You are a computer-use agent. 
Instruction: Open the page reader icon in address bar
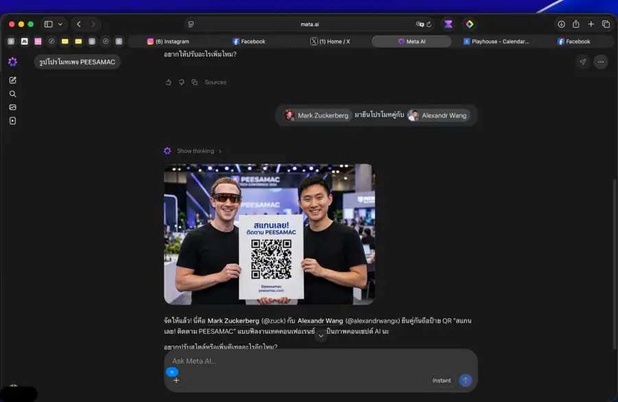[x=191, y=24]
